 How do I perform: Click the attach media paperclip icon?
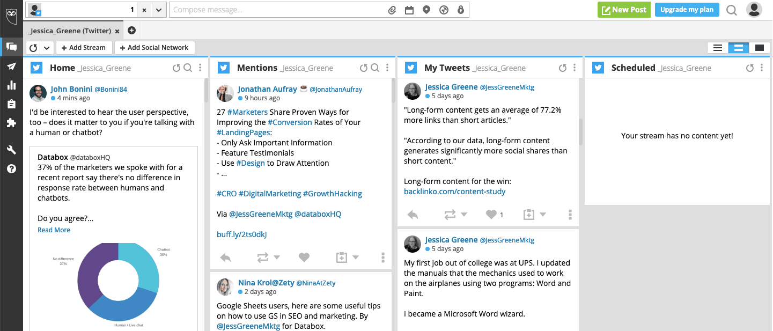point(392,10)
